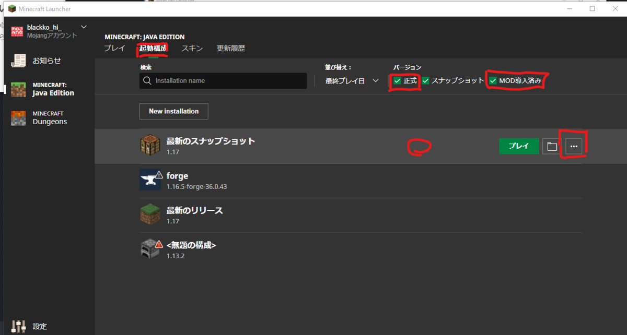This screenshot has width=627, height=335.
Task: Click the Mojangアカウント label
Action: 52,36
